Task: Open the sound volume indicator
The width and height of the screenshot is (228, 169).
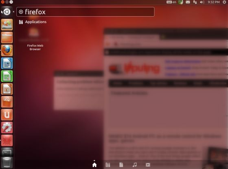Action: coord(202,2)
